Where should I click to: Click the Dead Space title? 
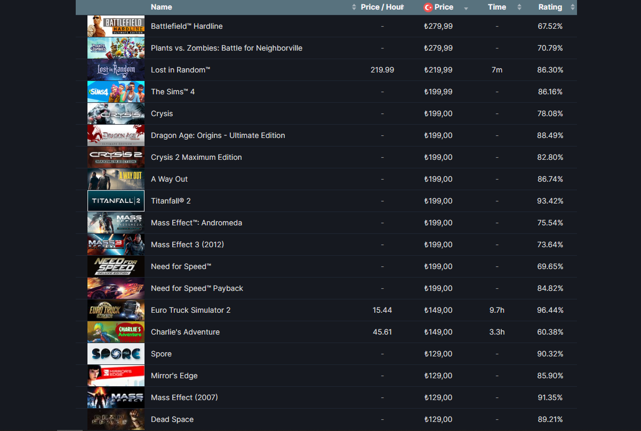[172, 419]
